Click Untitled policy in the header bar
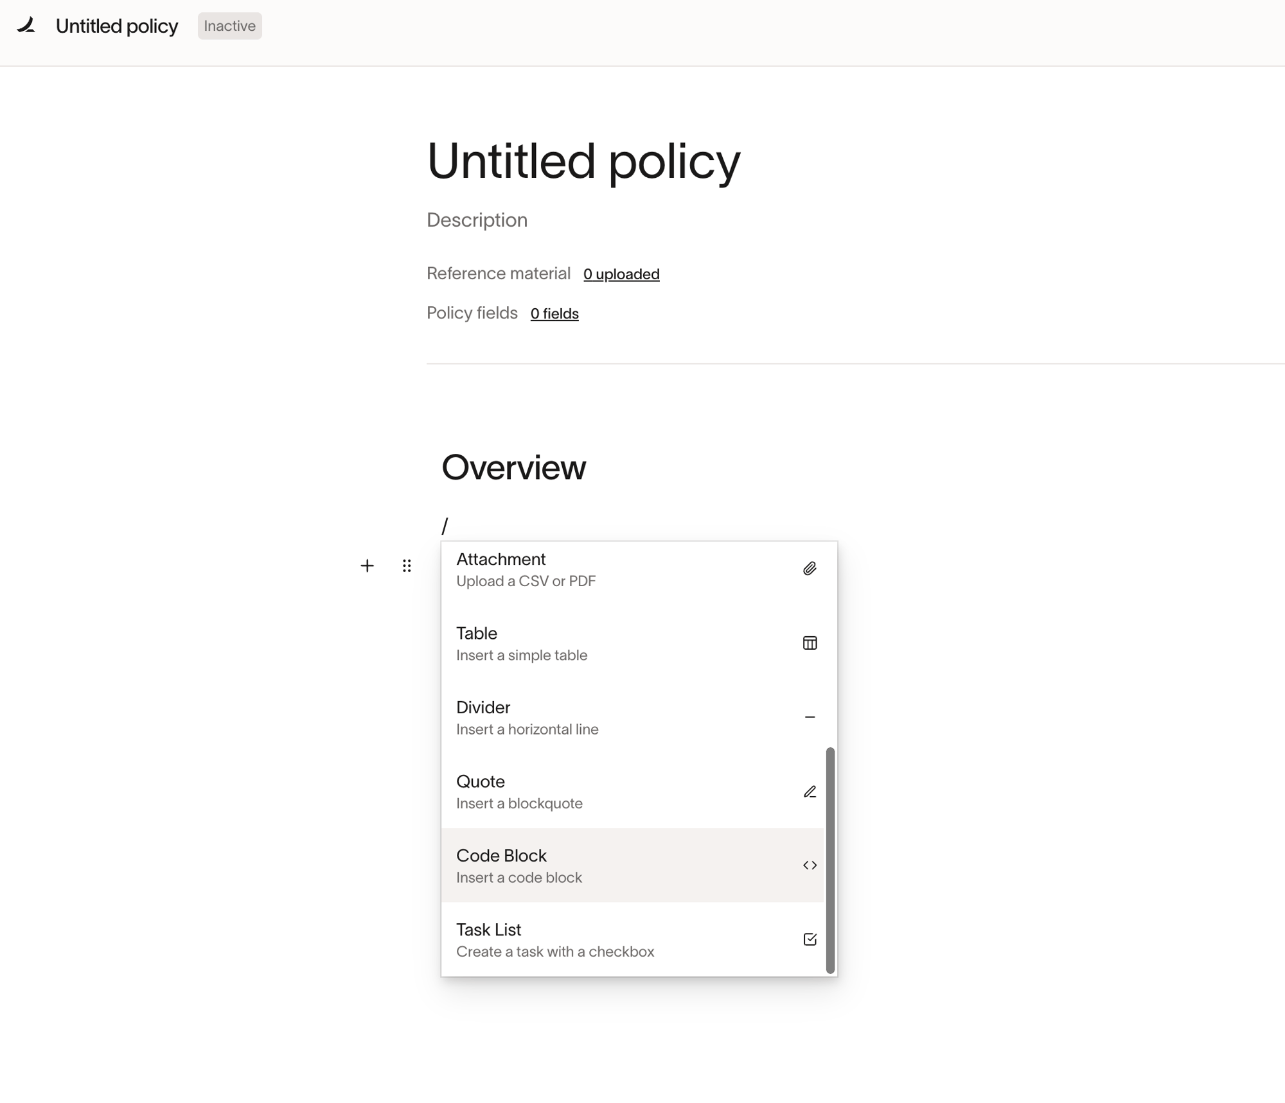The image size is (1285, 1103). tap(117, 26)
